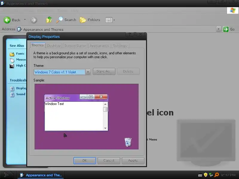The height and width of the screenshot is (179, 239).
Task: Open the Tools menu
Action: (62, 10)
